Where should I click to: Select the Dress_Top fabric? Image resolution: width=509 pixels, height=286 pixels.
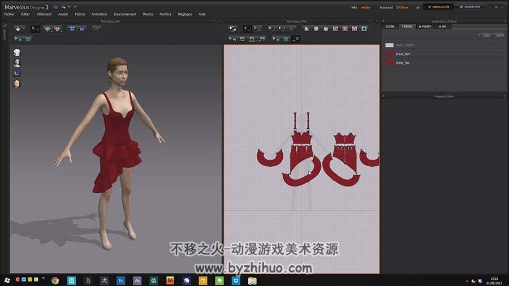pyautogui.click(x=445, y=63)
